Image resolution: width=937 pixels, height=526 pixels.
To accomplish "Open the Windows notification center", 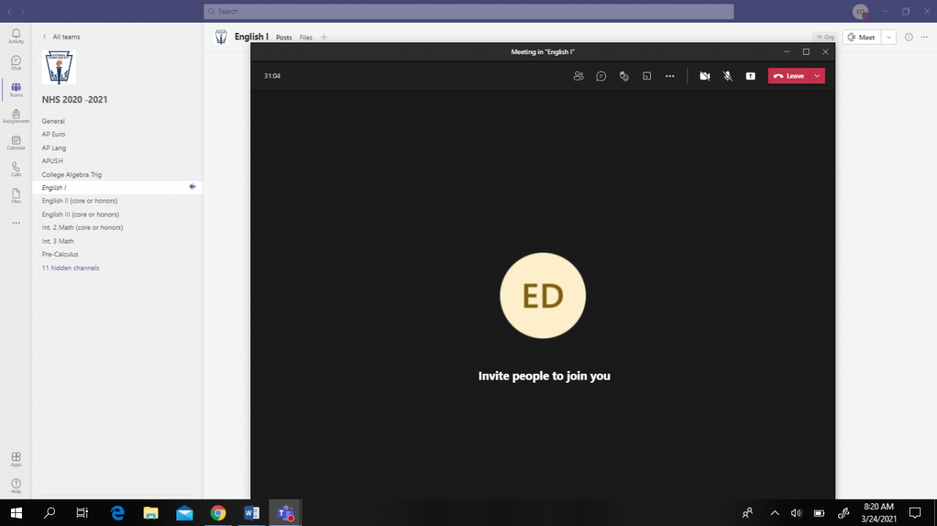I will pyautogui.click(x=915, y=513).
